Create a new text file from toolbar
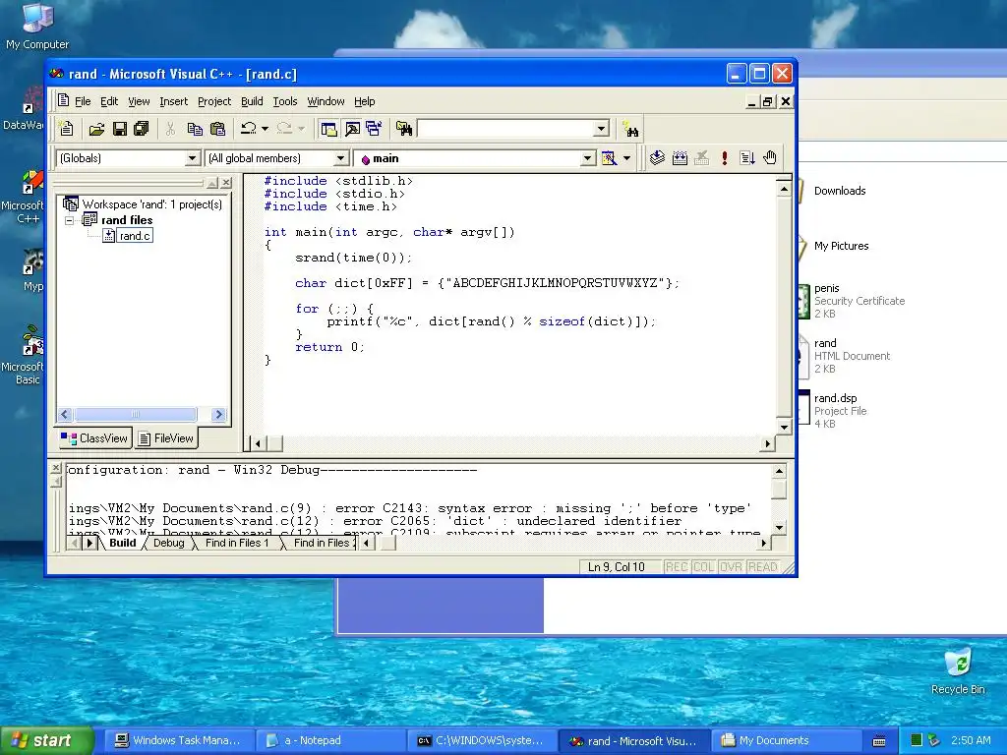1007x755 pixels. pos(66,129)
